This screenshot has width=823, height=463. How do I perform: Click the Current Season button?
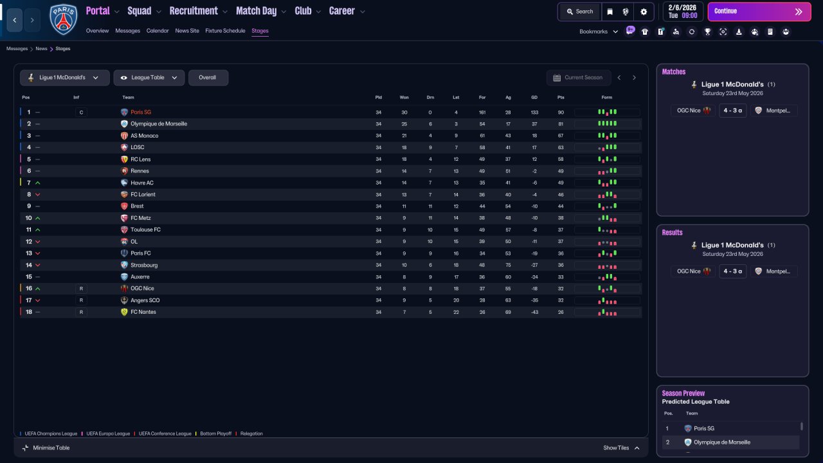[577, 78]
